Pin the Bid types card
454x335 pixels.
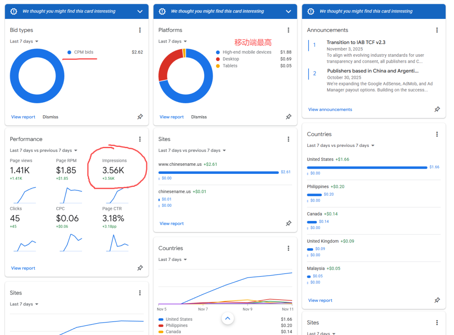(140, 117)
